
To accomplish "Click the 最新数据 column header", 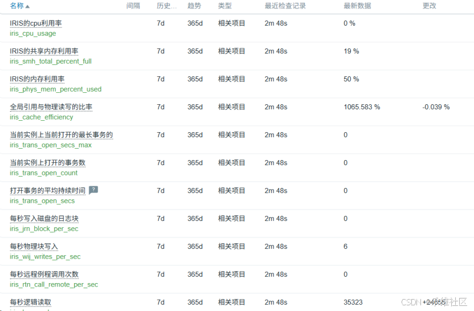I will coord(357,6).
